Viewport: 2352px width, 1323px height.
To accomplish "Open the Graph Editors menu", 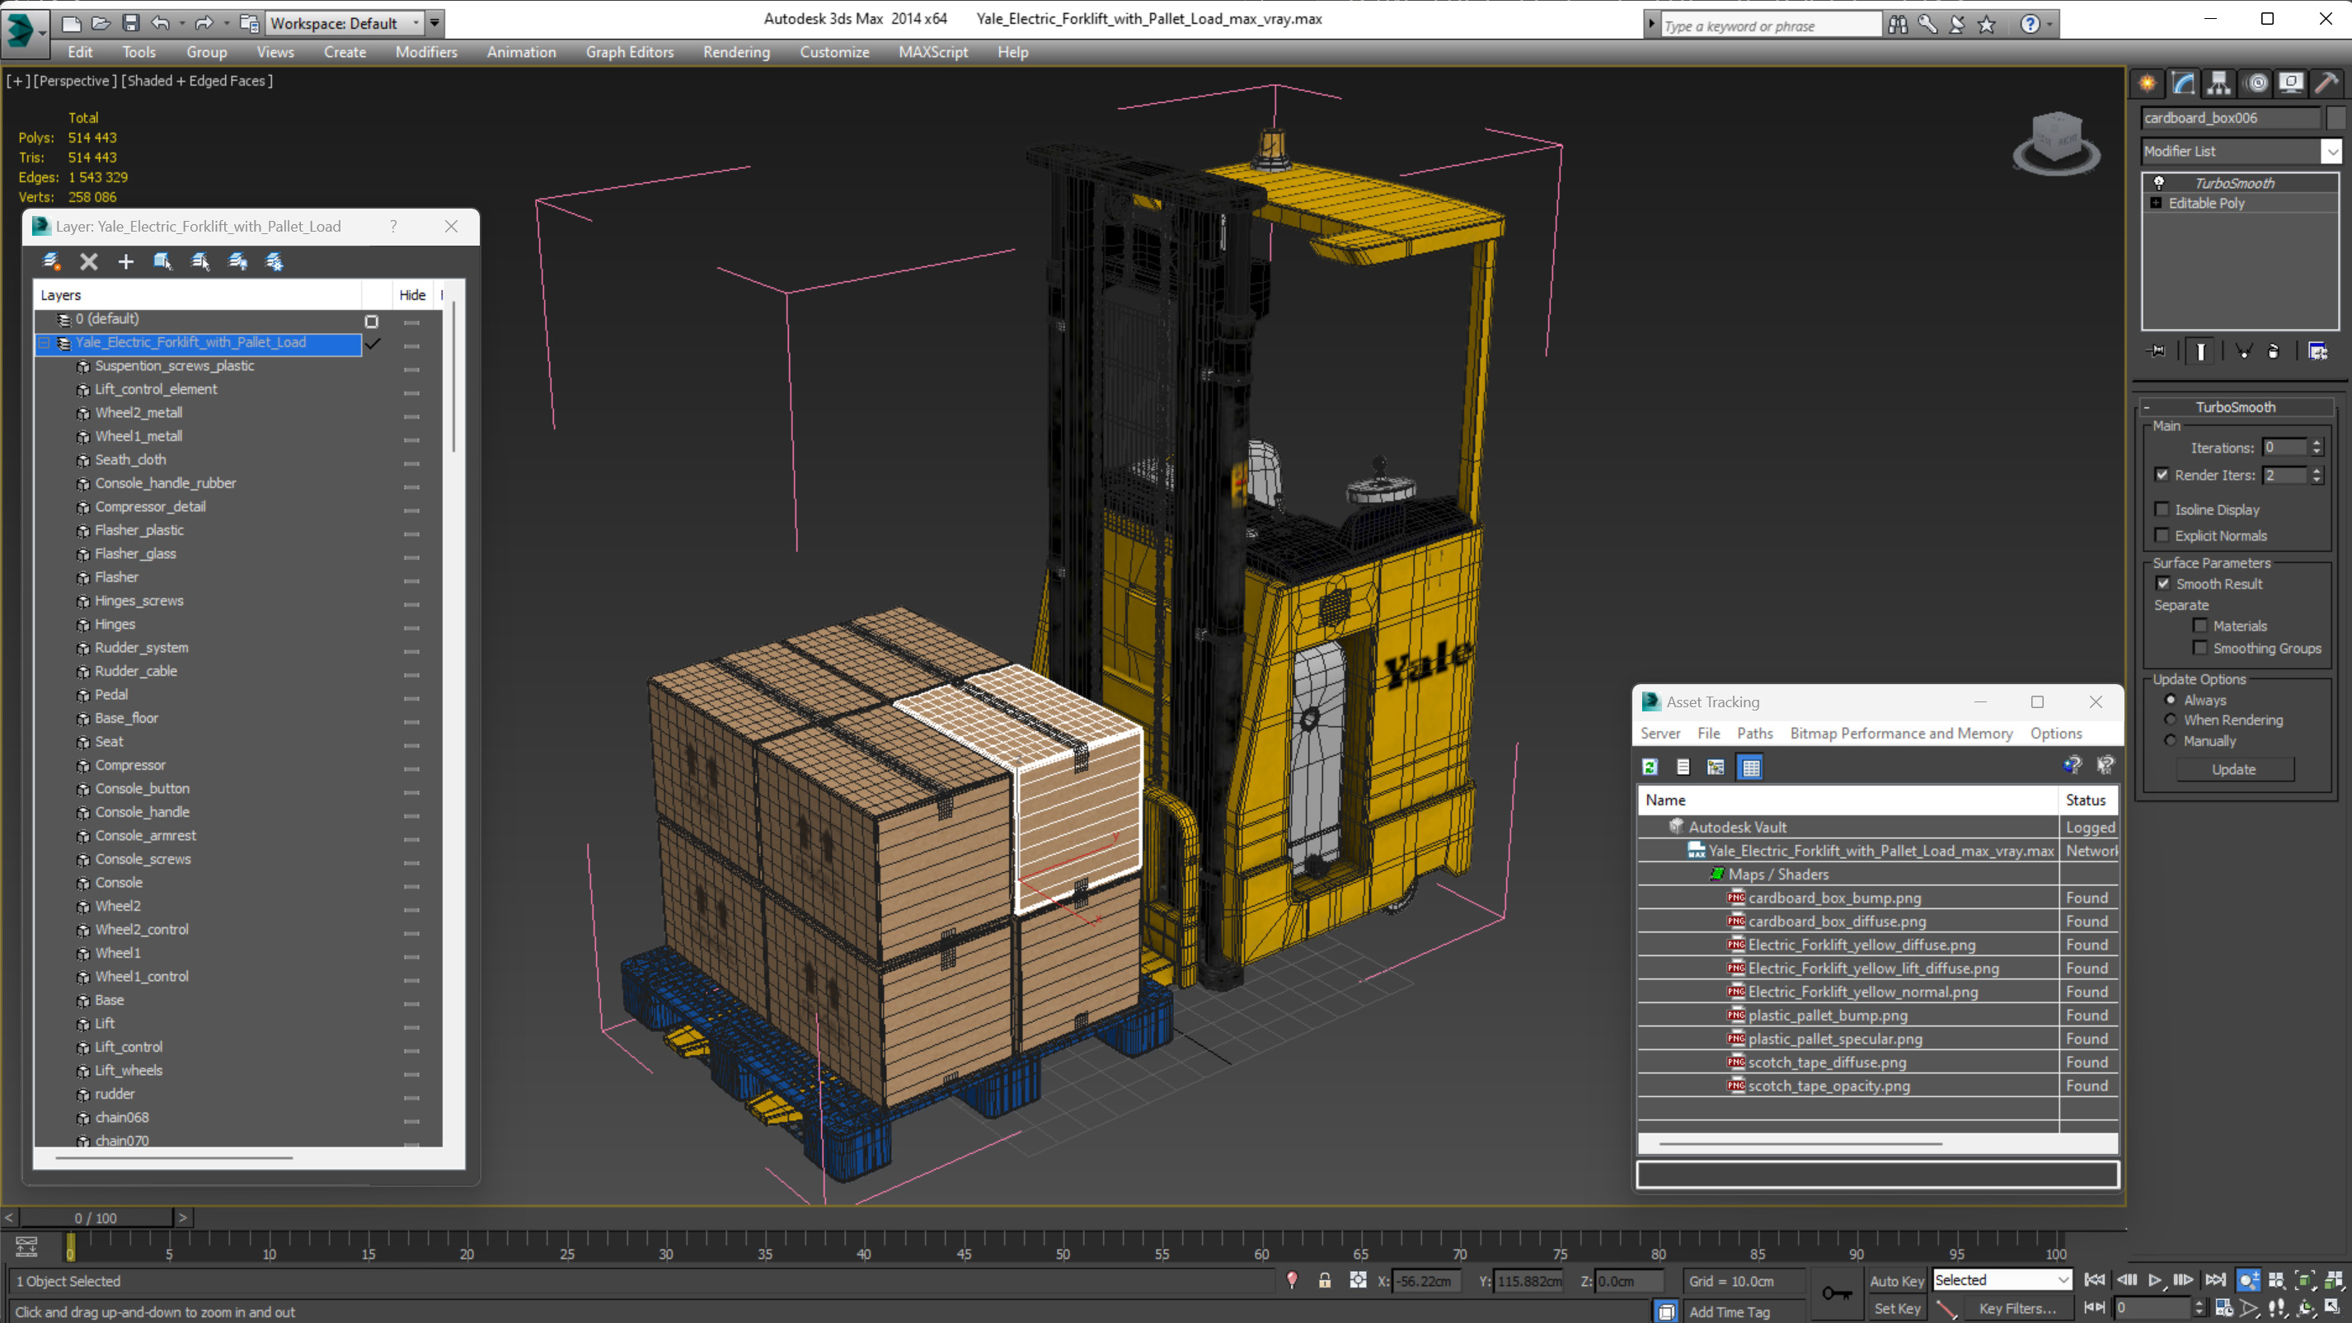I will (629, 52).
